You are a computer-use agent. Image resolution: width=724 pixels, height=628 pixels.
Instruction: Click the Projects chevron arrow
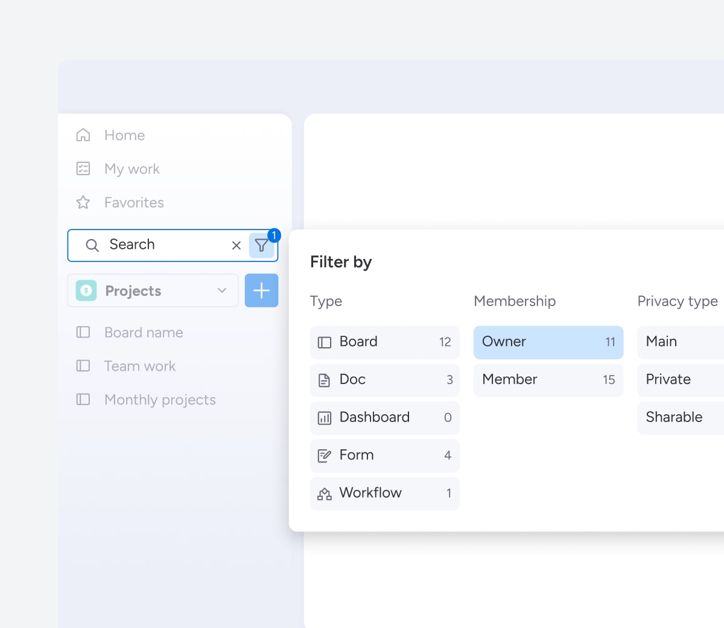pos(222,290)
